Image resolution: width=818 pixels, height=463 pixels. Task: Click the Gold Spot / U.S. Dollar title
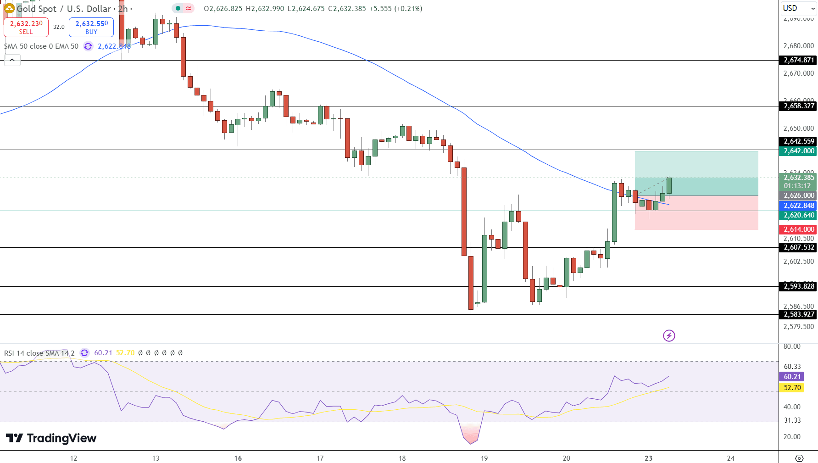pos(64,9)
